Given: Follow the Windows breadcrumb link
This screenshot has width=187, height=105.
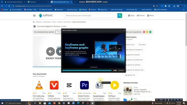Looking at the screenshot, I should [39, 22].
